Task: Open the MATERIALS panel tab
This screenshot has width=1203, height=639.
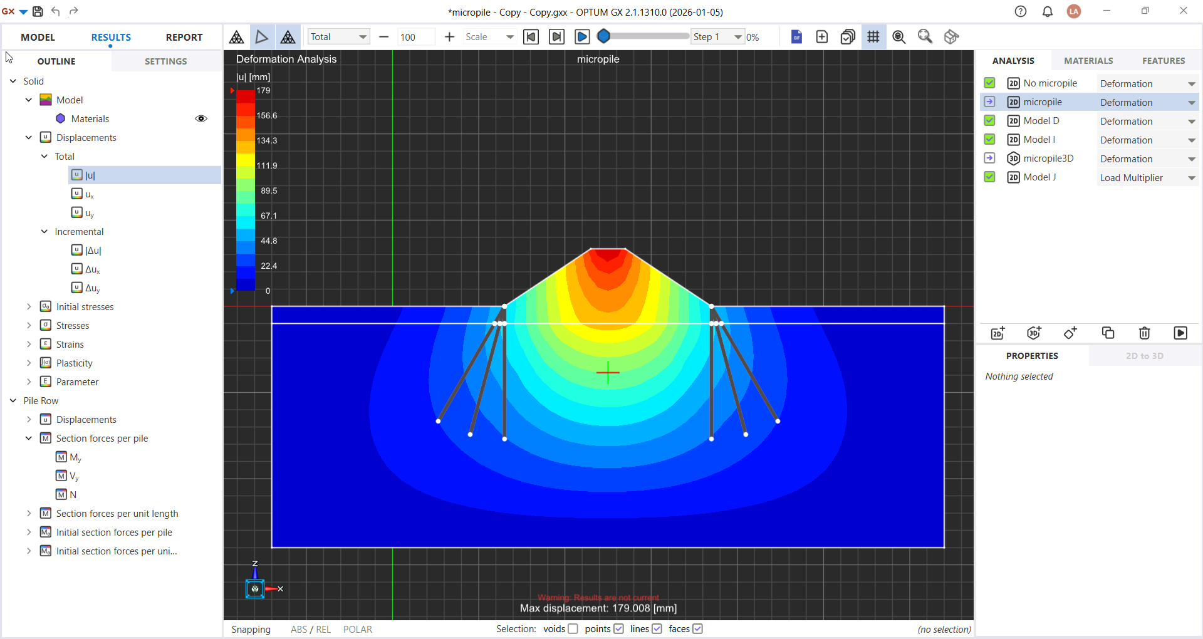Action: coord(1088,61)
